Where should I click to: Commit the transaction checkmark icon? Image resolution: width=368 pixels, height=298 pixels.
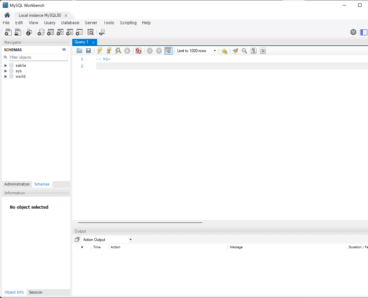[x=150, y=51]
